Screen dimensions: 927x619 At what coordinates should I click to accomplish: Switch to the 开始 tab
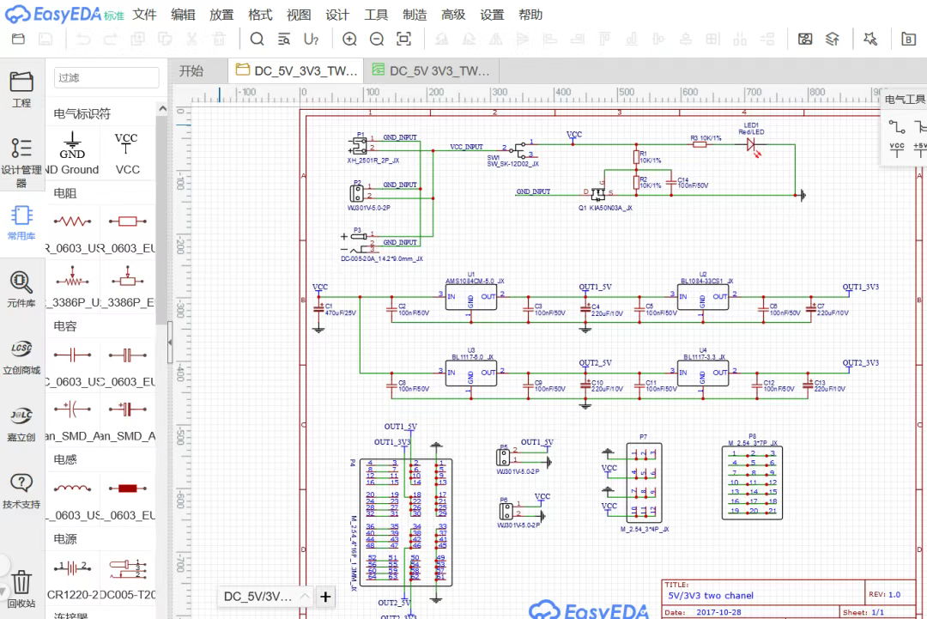[x=191, y=71]
